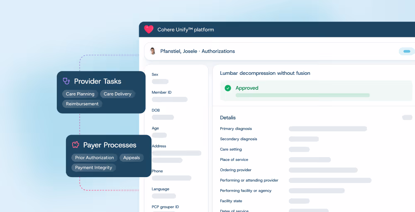Click the PCP grouper ID label
Image resolution: width=415 pixels, height=212 pixels.
coord(165,207)
